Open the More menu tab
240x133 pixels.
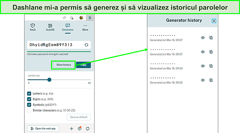(85, 28)
